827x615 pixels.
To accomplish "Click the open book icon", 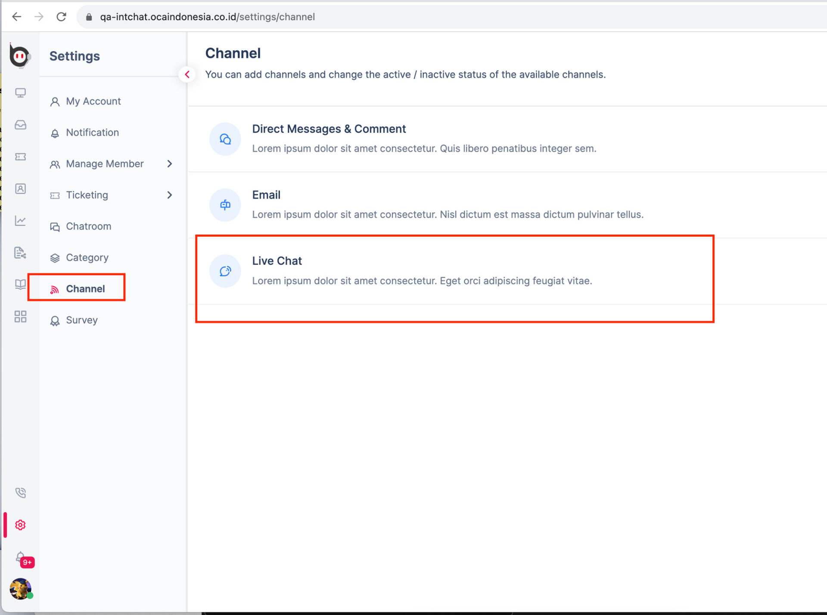I will 20,284.
